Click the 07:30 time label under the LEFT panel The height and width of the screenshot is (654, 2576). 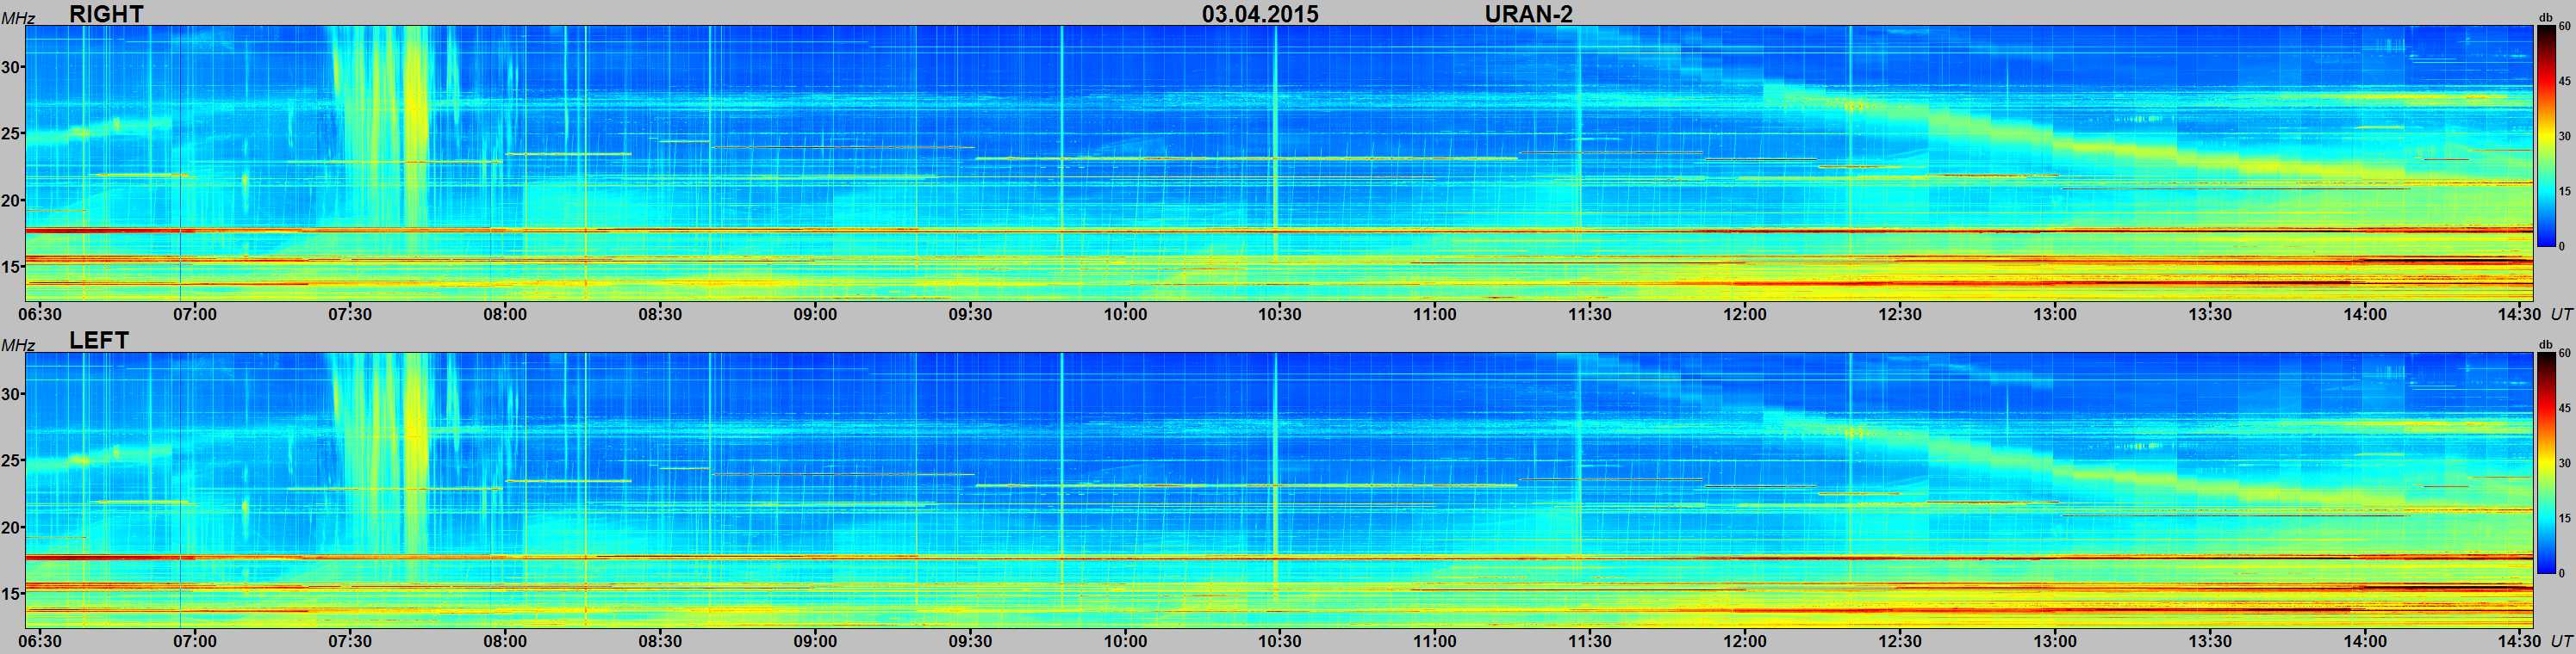click(x=350, y=640)
